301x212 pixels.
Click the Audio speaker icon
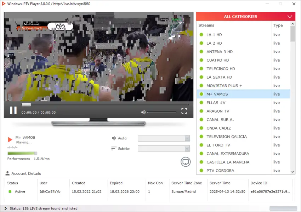click(114, 138)
